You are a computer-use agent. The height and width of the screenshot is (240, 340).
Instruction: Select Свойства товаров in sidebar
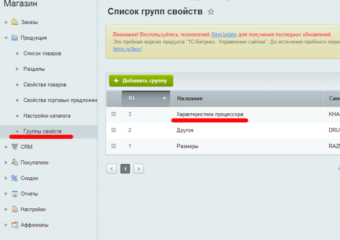tap(45, 85)
